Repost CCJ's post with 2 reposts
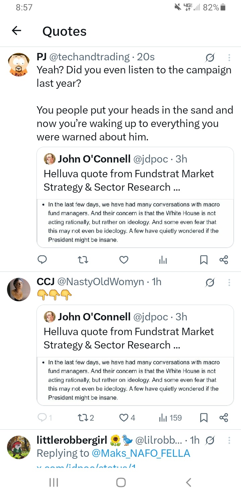Viewport: 241px width, 496px height. click(x=86, y=418)
